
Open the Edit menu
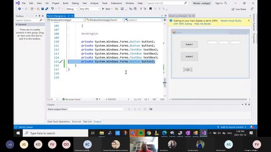[31, 3]
